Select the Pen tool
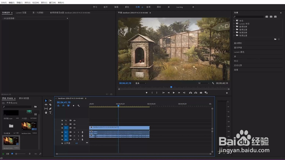Image resolution: width=285 pixels, height=160 pixels. (x=50, y=108)
